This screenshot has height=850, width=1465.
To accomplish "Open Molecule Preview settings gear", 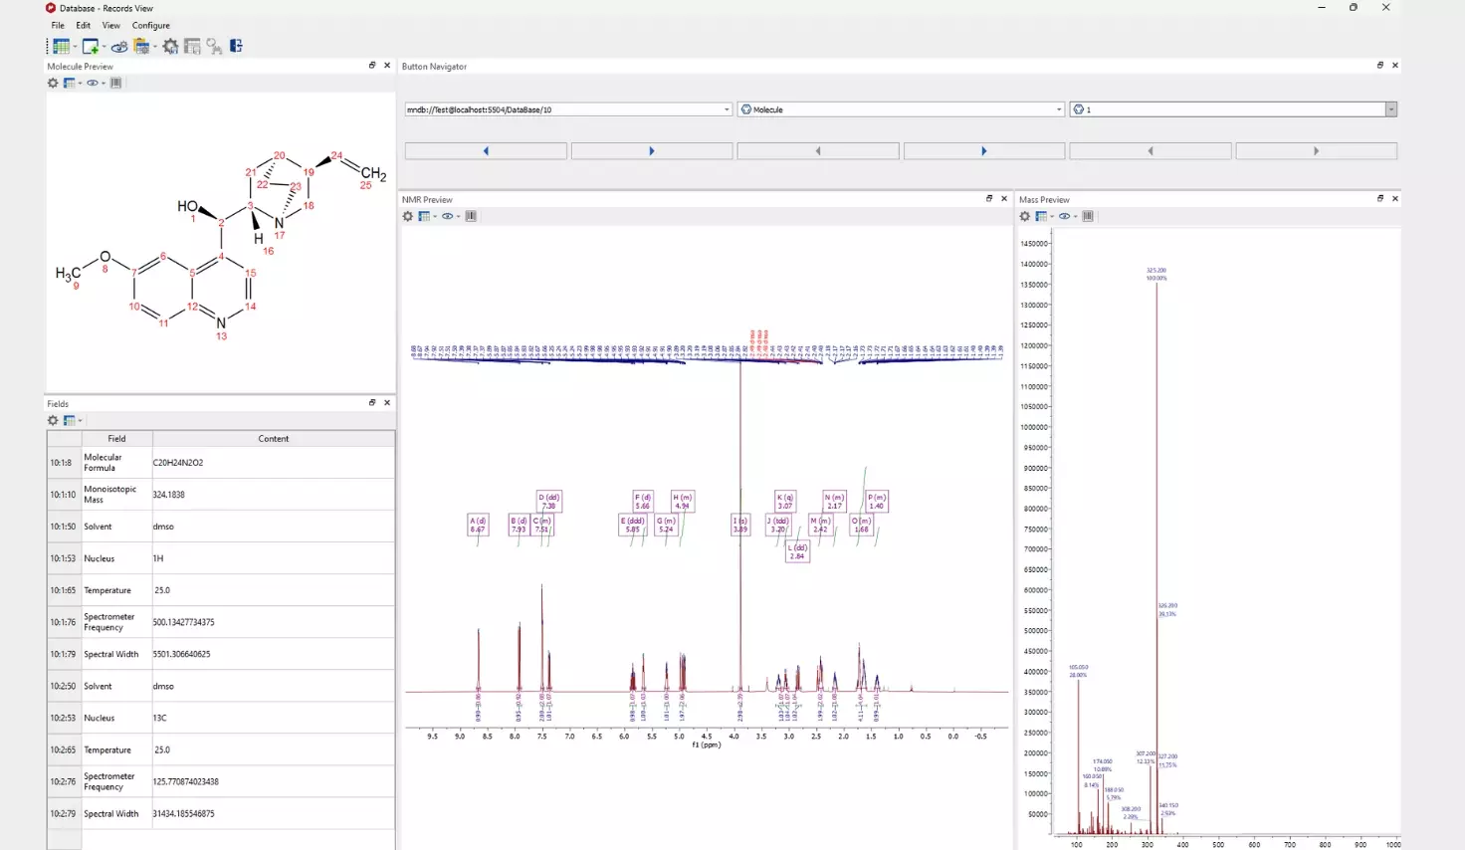I will pos(53,83).
